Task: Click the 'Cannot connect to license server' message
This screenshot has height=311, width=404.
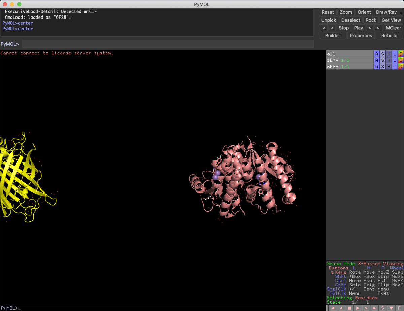Action: [57, 53]
